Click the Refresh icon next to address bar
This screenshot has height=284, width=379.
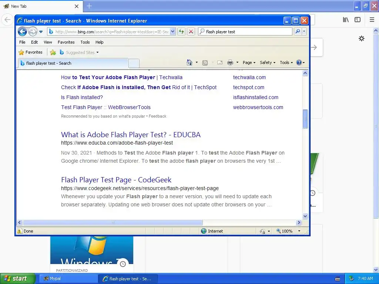point(181,31)
